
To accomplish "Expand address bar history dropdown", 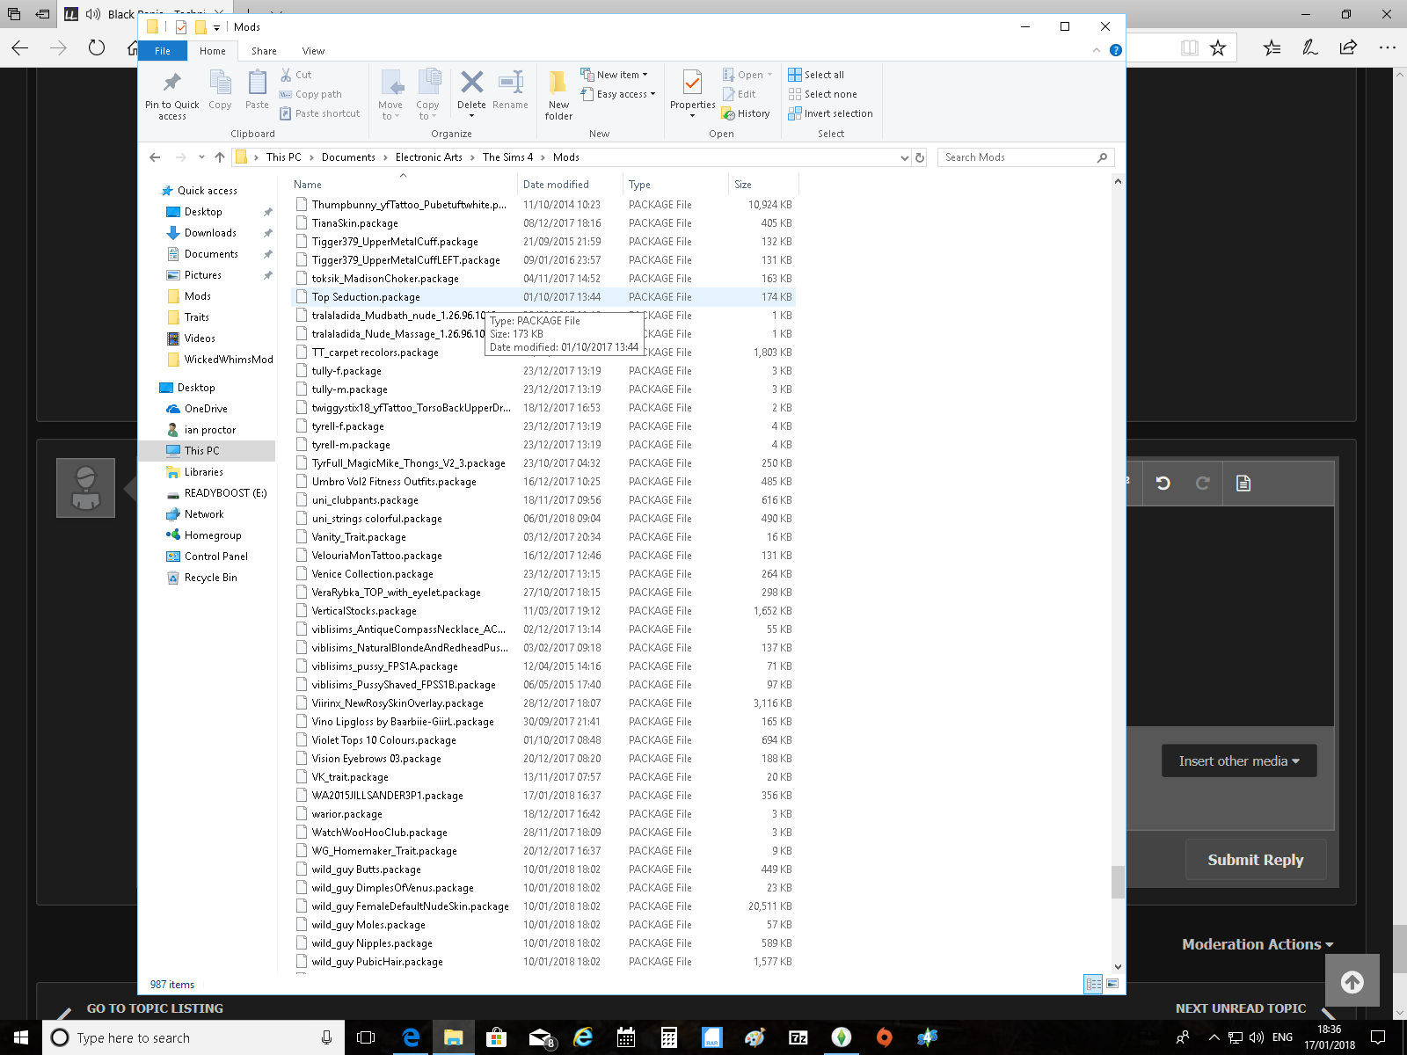I will coord(904,157).
